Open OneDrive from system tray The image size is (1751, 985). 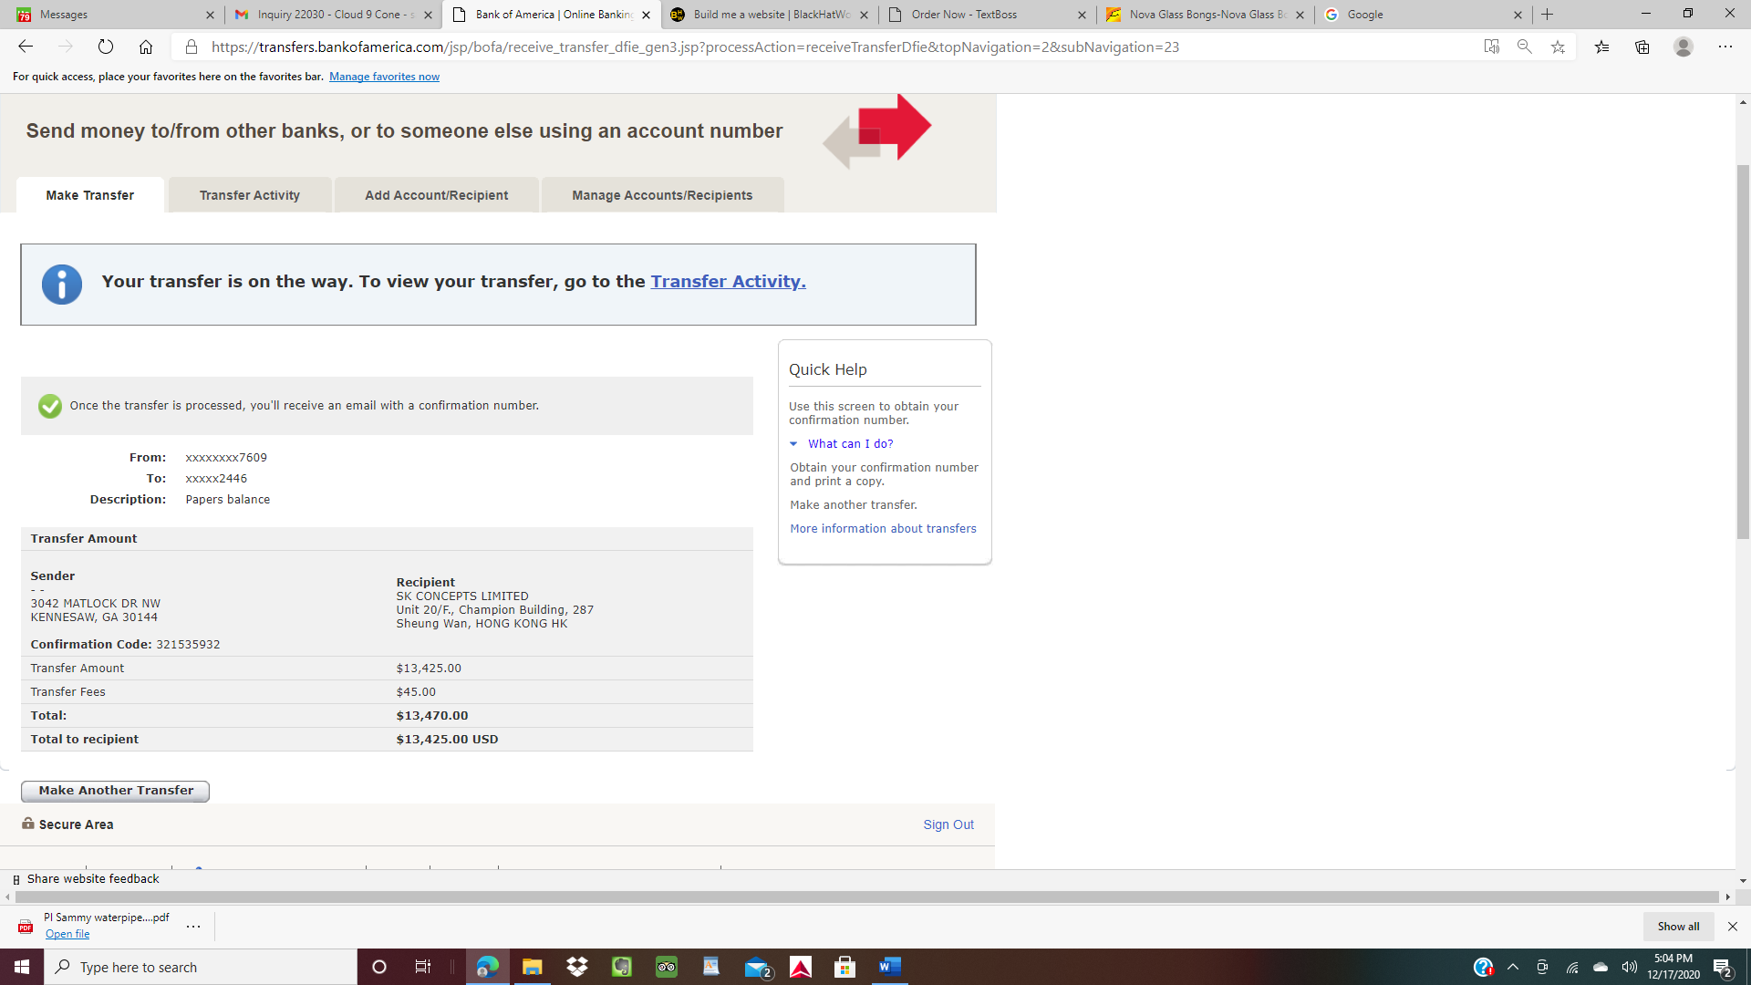(1601, 967)
